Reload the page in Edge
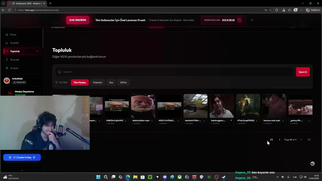Viewport: 322px width, 181px height. [x=9, y=10]
